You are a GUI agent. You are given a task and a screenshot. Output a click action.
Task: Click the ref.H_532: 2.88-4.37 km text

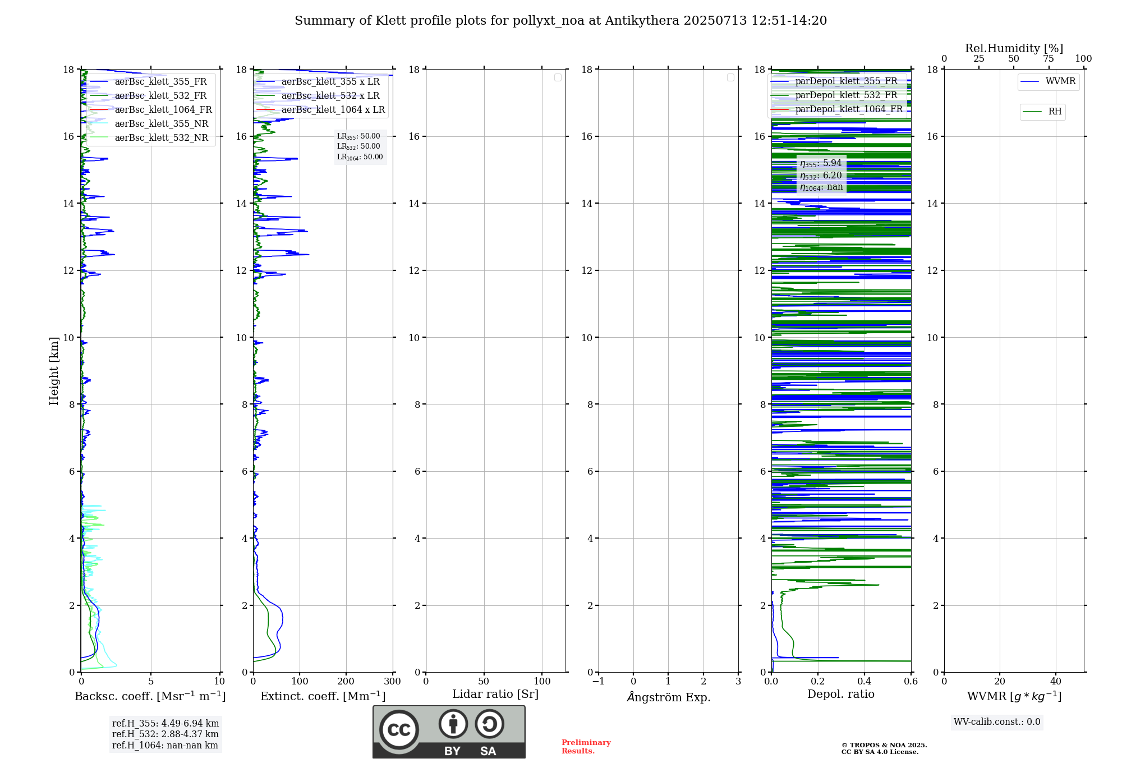(x=165, y=734)
